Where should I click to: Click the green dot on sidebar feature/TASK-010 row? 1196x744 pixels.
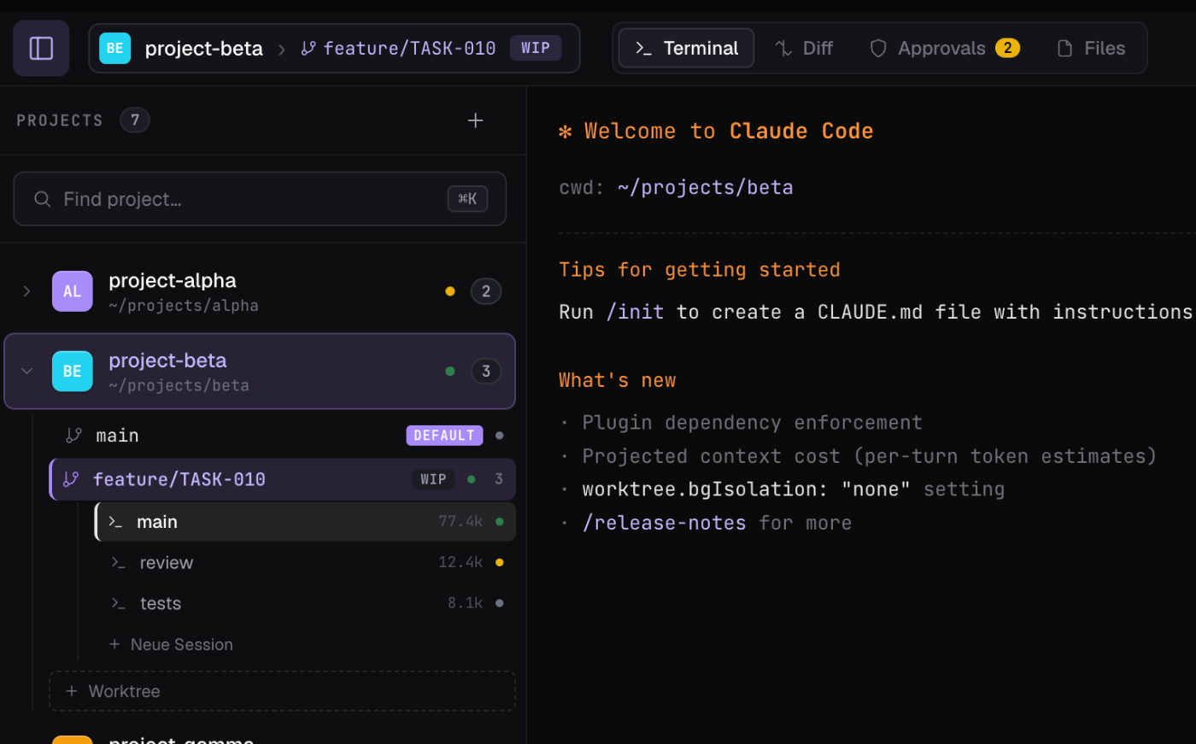(x=472, y=479)
